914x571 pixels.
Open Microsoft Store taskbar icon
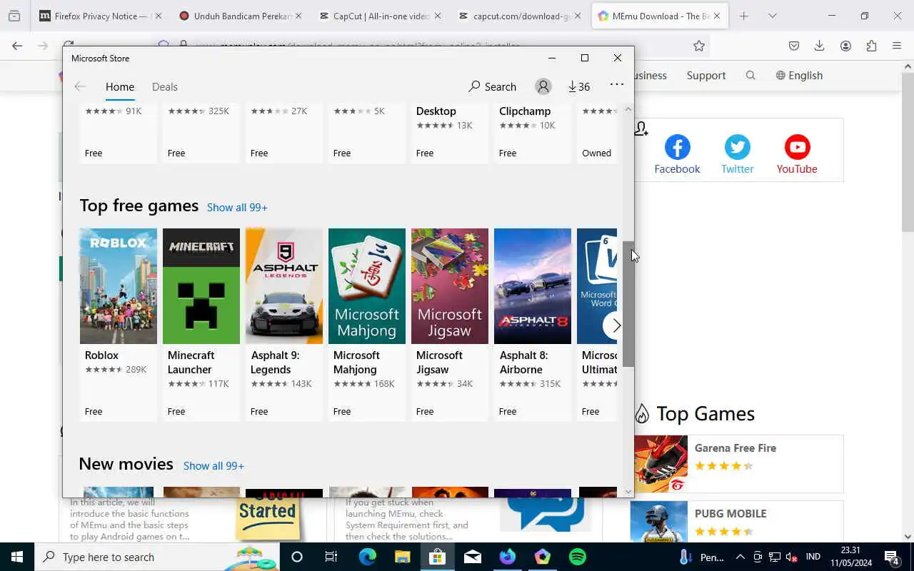click(x=437, y=557)
